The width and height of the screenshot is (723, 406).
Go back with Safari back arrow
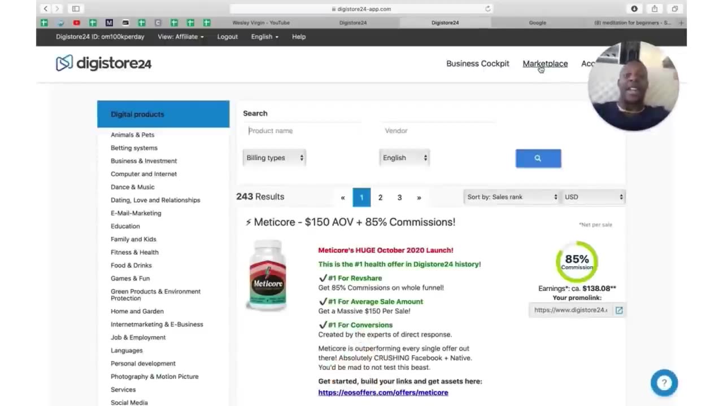(46, 8)
